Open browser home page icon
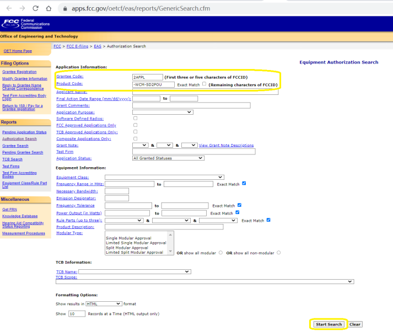The height and width of the screenshot is (331, 393). pos(49,8)
